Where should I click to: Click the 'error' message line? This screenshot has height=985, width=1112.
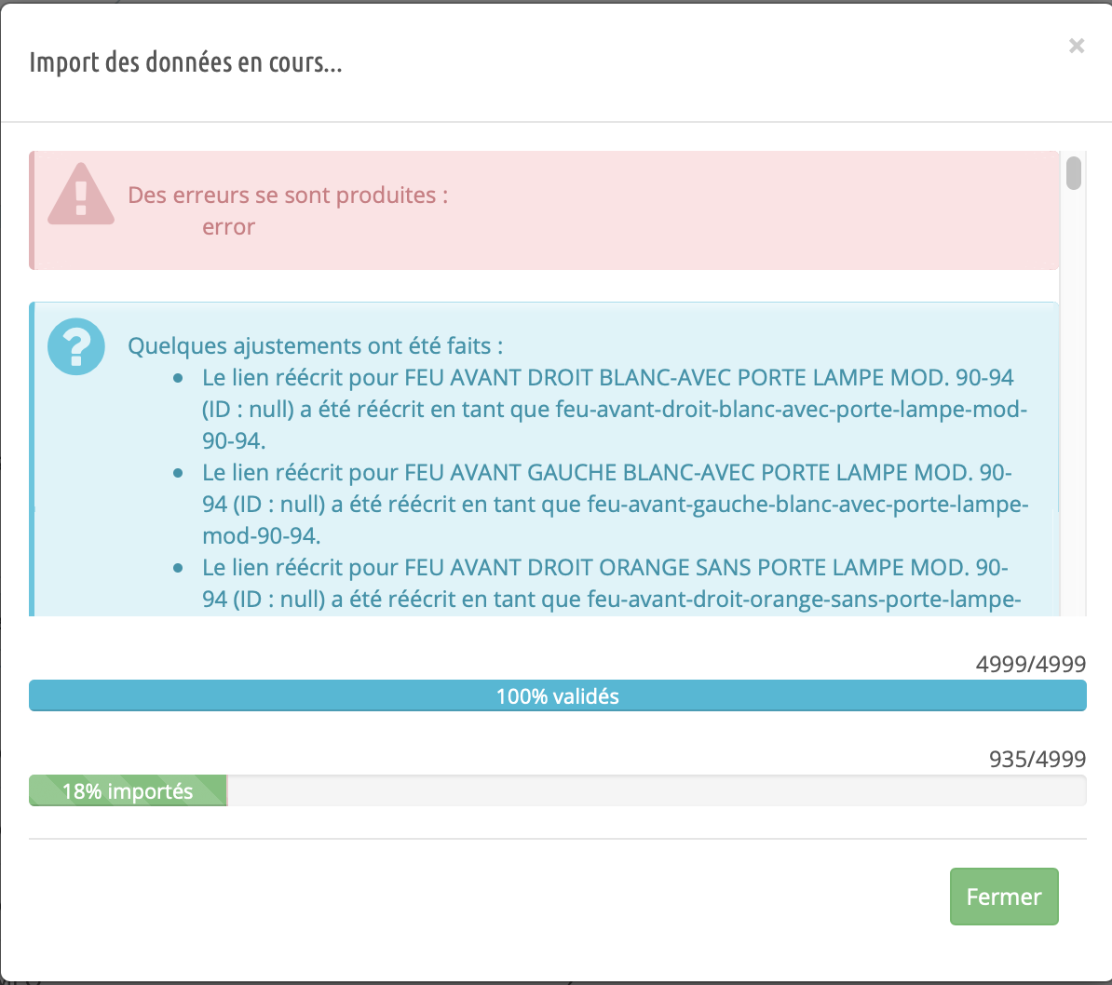[x=228, y=227]
